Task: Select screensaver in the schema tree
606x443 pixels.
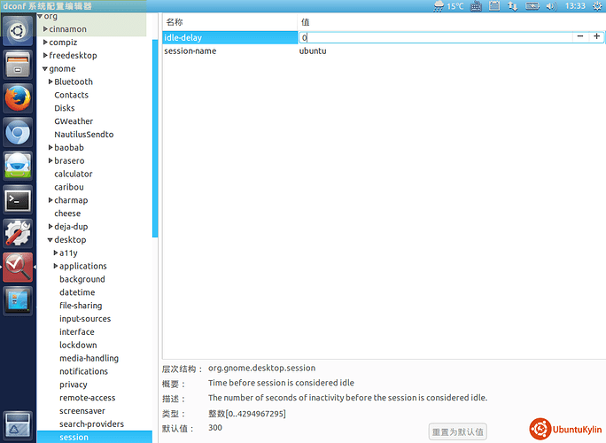Action: pyautogui.click(x=81, y=411)
